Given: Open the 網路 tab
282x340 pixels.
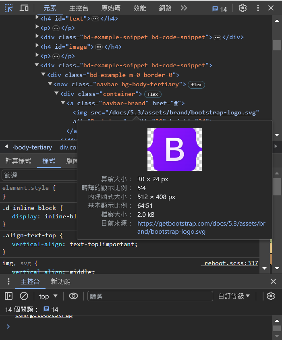Looking at the screenshot, I should click(165, 8).
